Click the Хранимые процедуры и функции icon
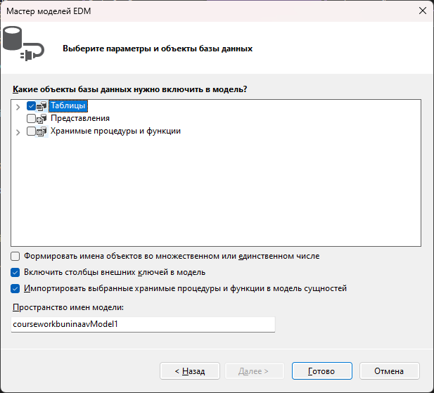This screenshot has height=393, width=434. click(x=42, y=131)
